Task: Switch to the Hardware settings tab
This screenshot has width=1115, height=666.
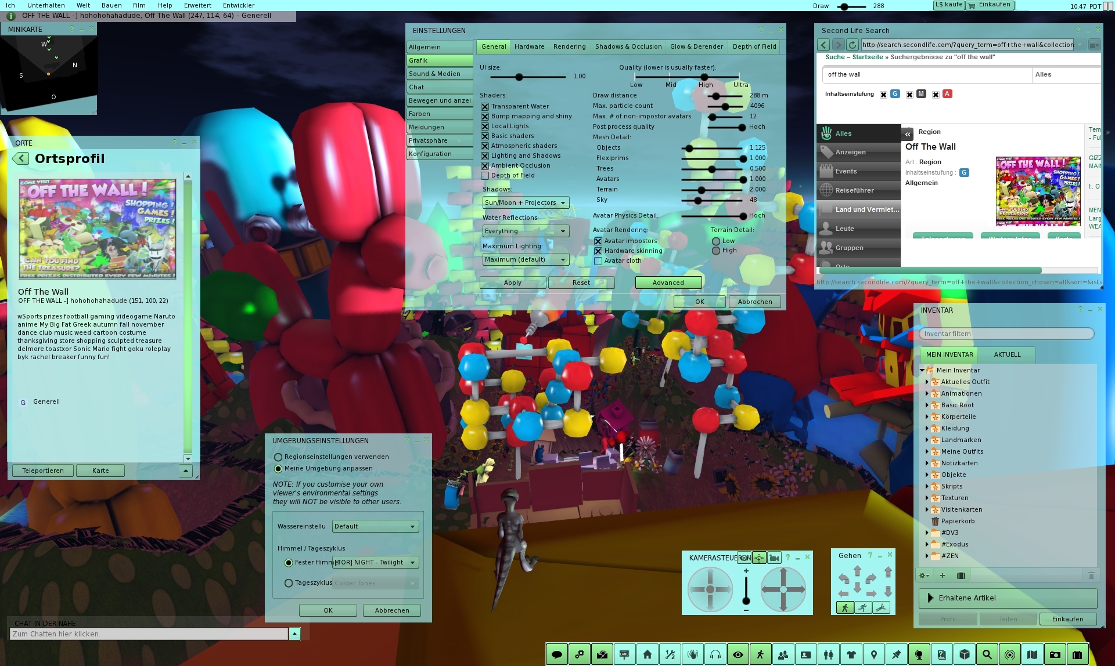Action: 529,46
